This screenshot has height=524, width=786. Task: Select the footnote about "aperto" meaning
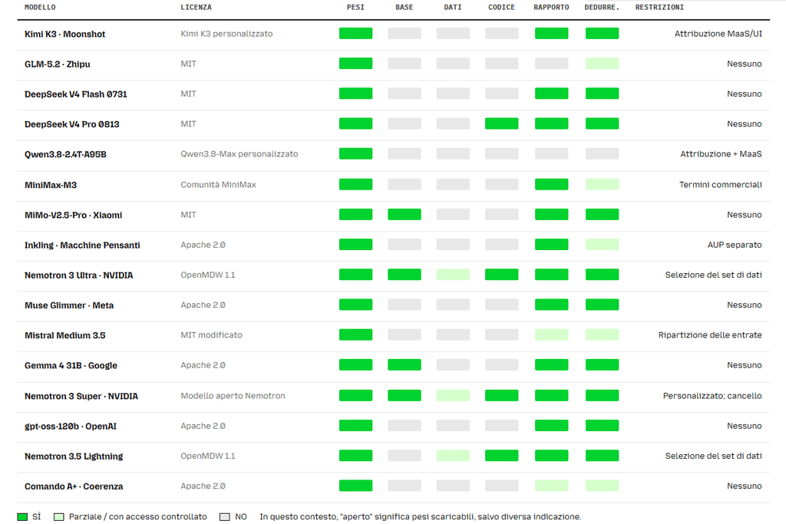click(x=420, y=516)
